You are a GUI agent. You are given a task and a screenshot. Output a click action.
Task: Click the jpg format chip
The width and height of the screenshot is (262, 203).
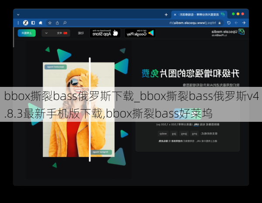pyautogui.click(x=174, y=134)
